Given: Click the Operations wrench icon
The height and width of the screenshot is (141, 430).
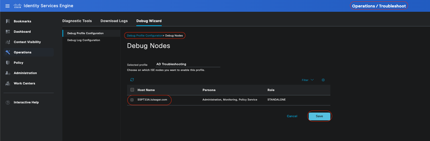Looking at the screenshot, I should pyautogui.click(x=8, y=52).
